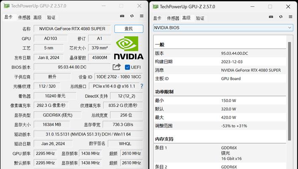Click the 消息 value in right window
Image resolution: width=298 pixels, height=169 pixels.
(251, 70)
